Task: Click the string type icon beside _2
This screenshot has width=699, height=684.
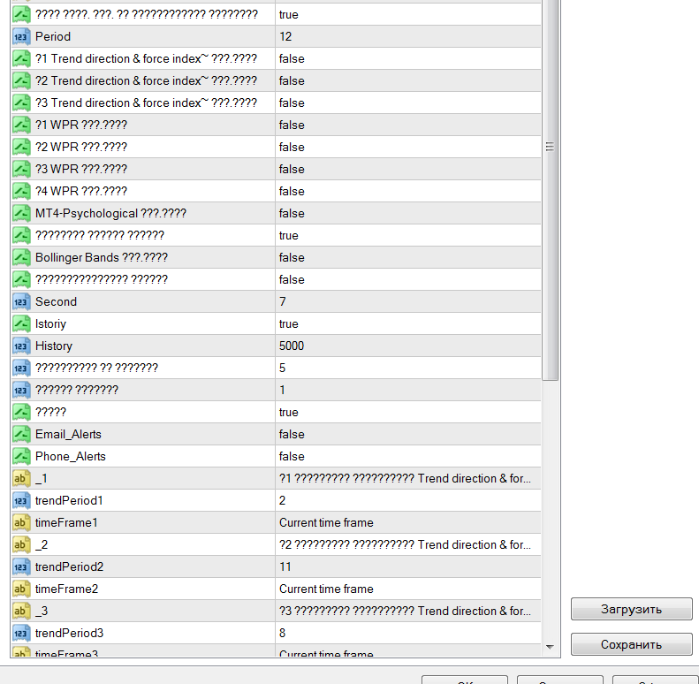Action: coord(21,544)
